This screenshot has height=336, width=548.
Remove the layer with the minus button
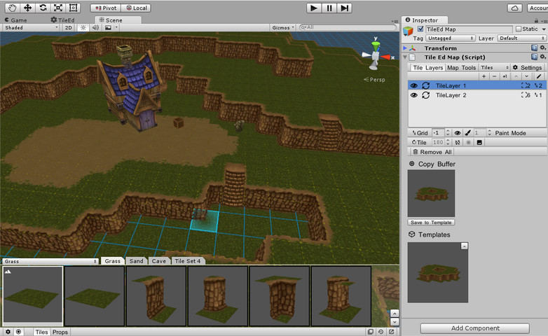click(x=494, y=76)
